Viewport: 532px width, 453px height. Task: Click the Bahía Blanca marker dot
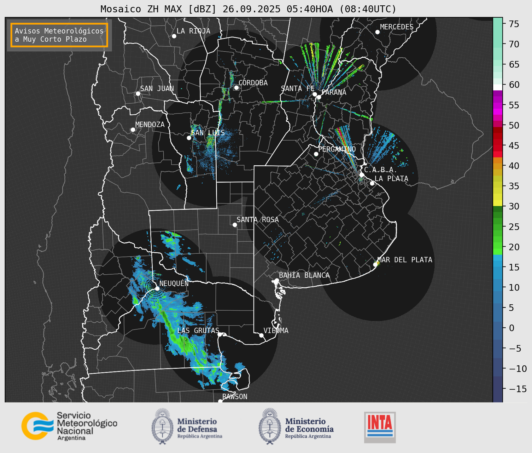(x=277, y=280)
